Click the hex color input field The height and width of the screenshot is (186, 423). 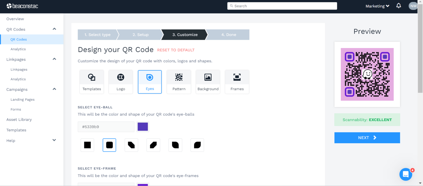106,126
